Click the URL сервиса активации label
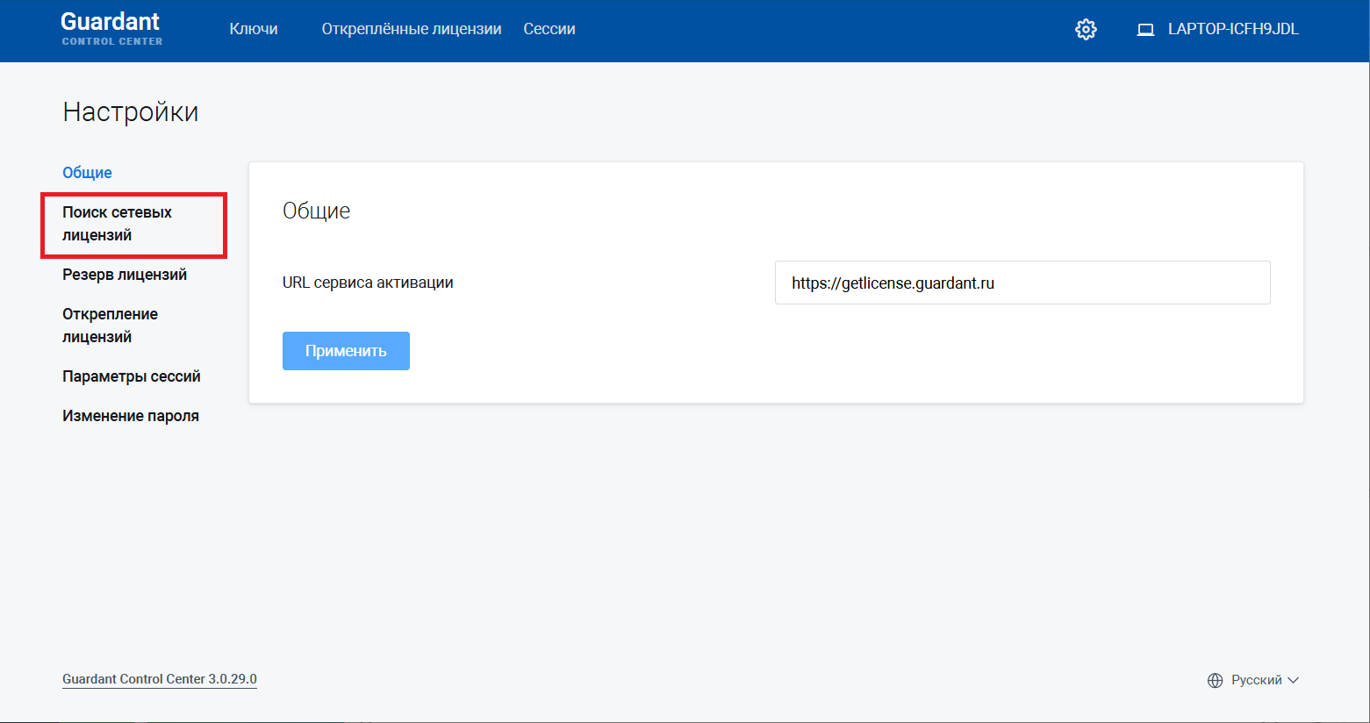The width and height of the screenshot is (1370, 723). point(368,283)
